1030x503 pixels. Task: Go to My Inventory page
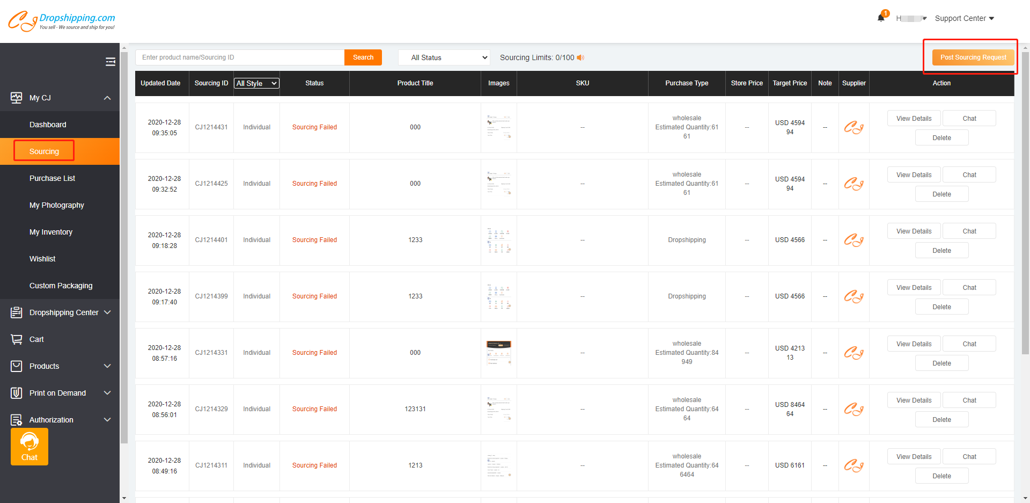point(51,232)
